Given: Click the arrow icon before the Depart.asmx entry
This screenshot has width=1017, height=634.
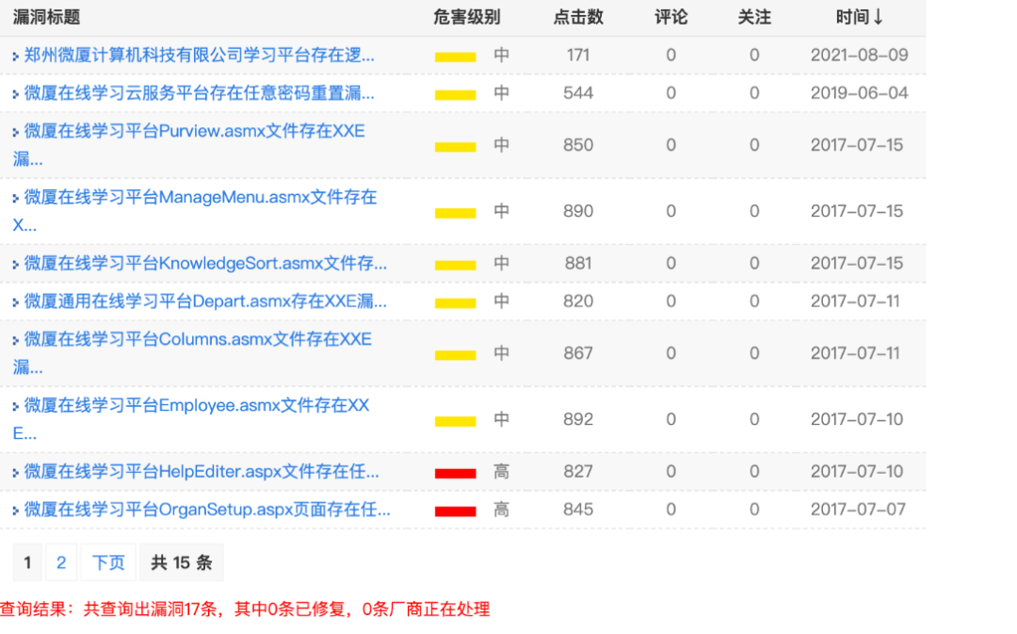Looking at the screenshot, I should tap(14, 301).
